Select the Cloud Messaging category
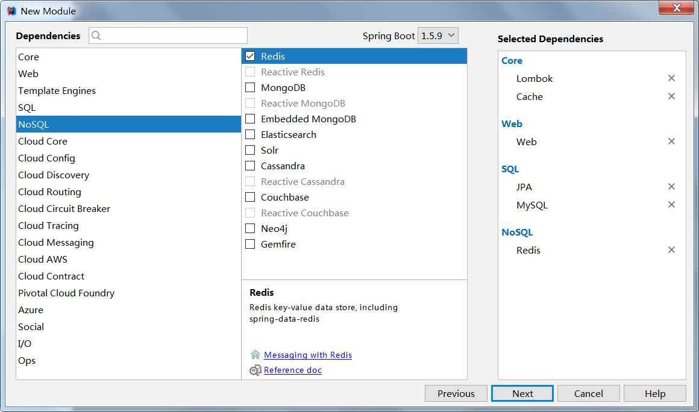The height and width of the screenshot is (412, 699). [128, 243]
